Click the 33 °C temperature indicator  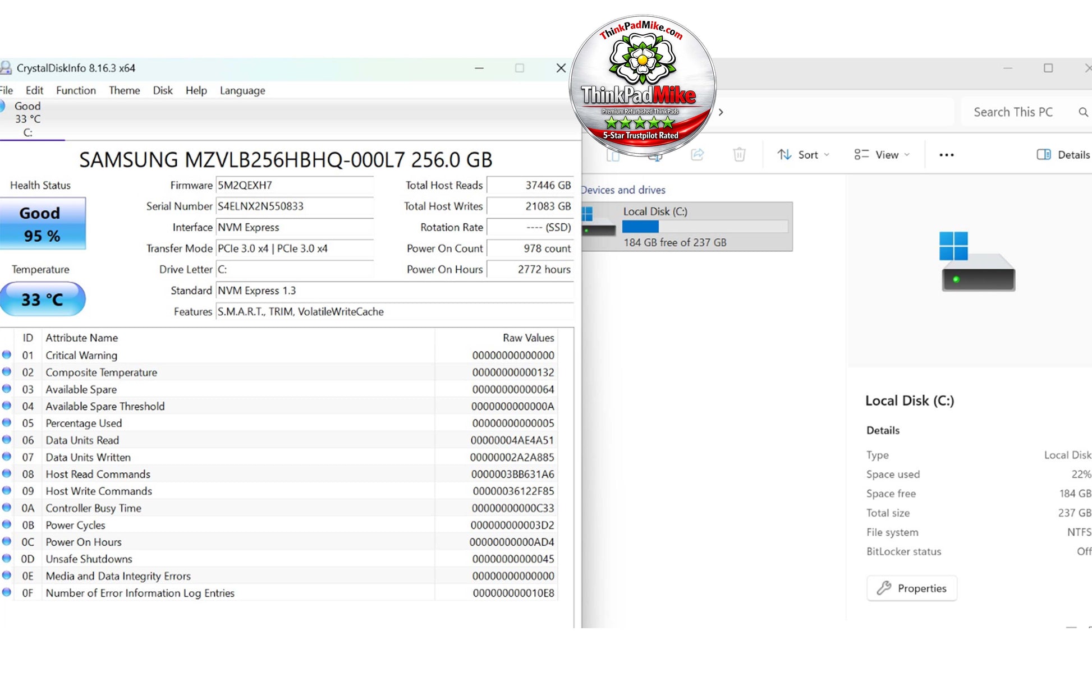point(43,299)
